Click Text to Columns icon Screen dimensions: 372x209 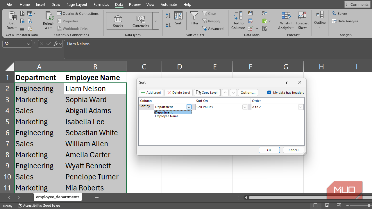238,21
